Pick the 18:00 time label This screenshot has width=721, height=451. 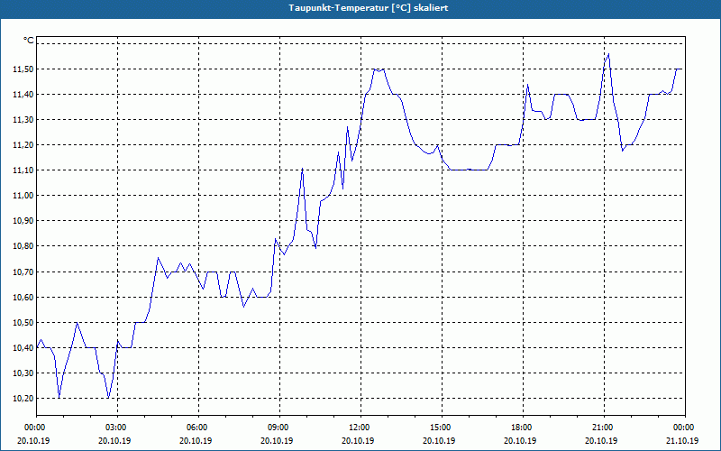click(523, 428)
